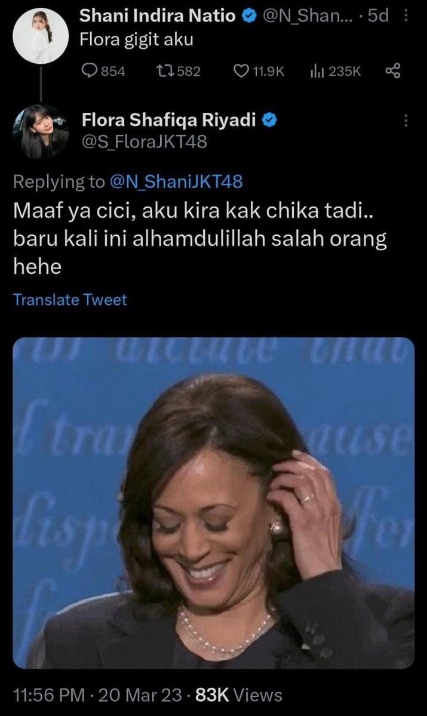Screen dimensions: 427x716
Task: Open the @N_ShaniJKT48 mention link
Action: (x=176, y=181)
